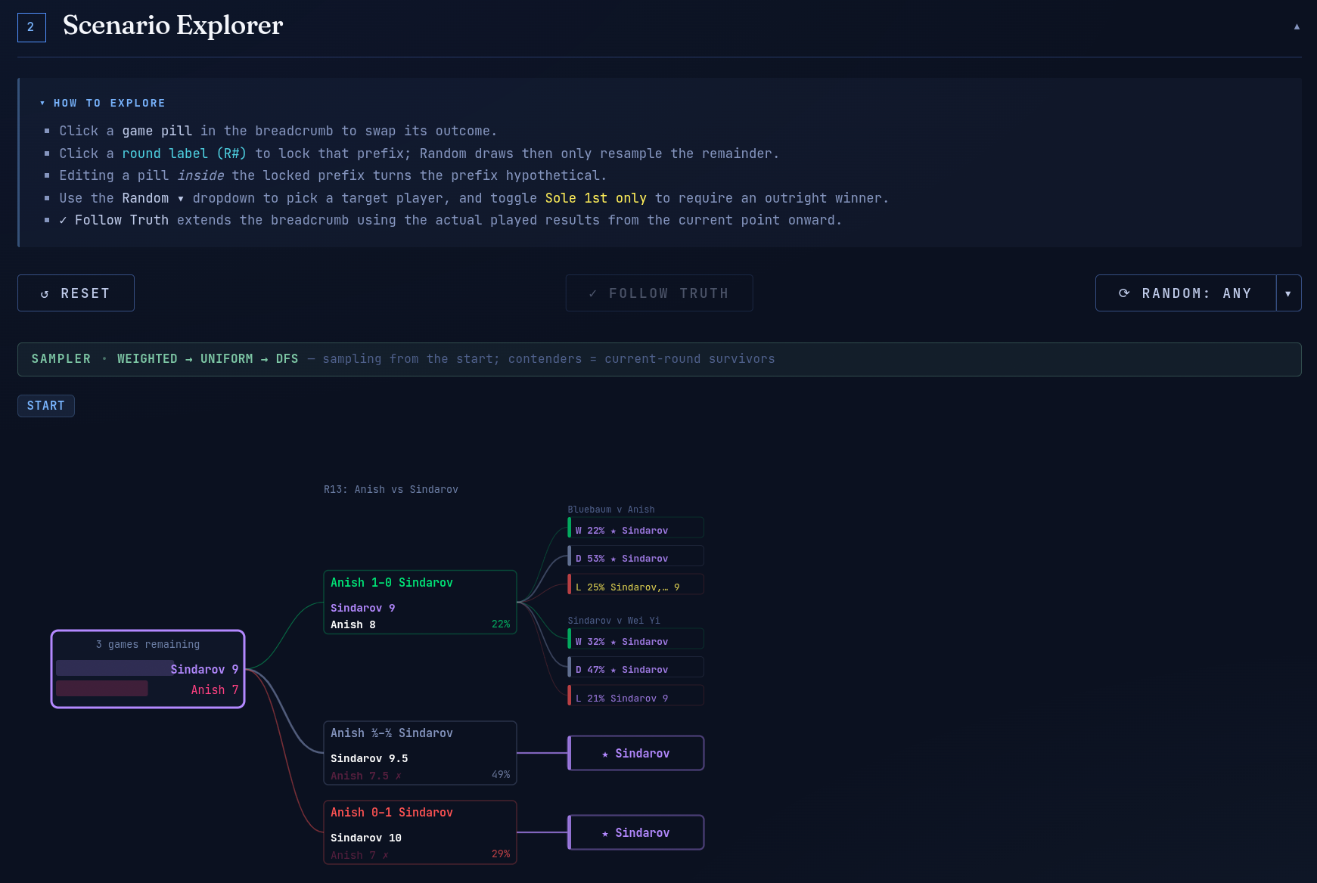This screenshot has width=1317, height=883.
Task: Choose Bluebaum v Anish L 25% outcome
Action: pos(636,585)
